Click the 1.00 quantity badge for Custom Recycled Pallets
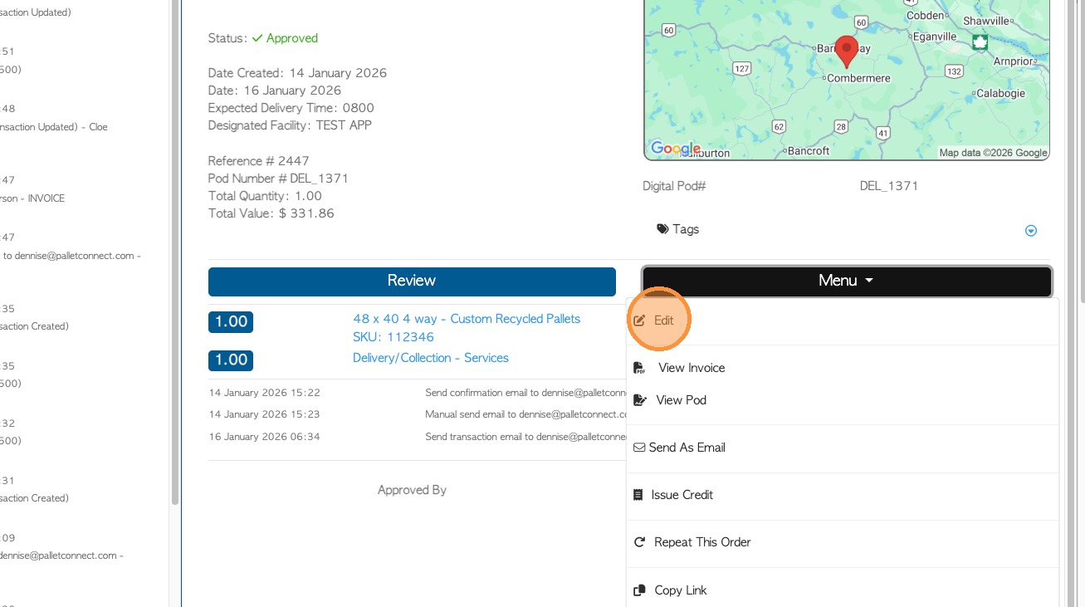 [231, 322]
